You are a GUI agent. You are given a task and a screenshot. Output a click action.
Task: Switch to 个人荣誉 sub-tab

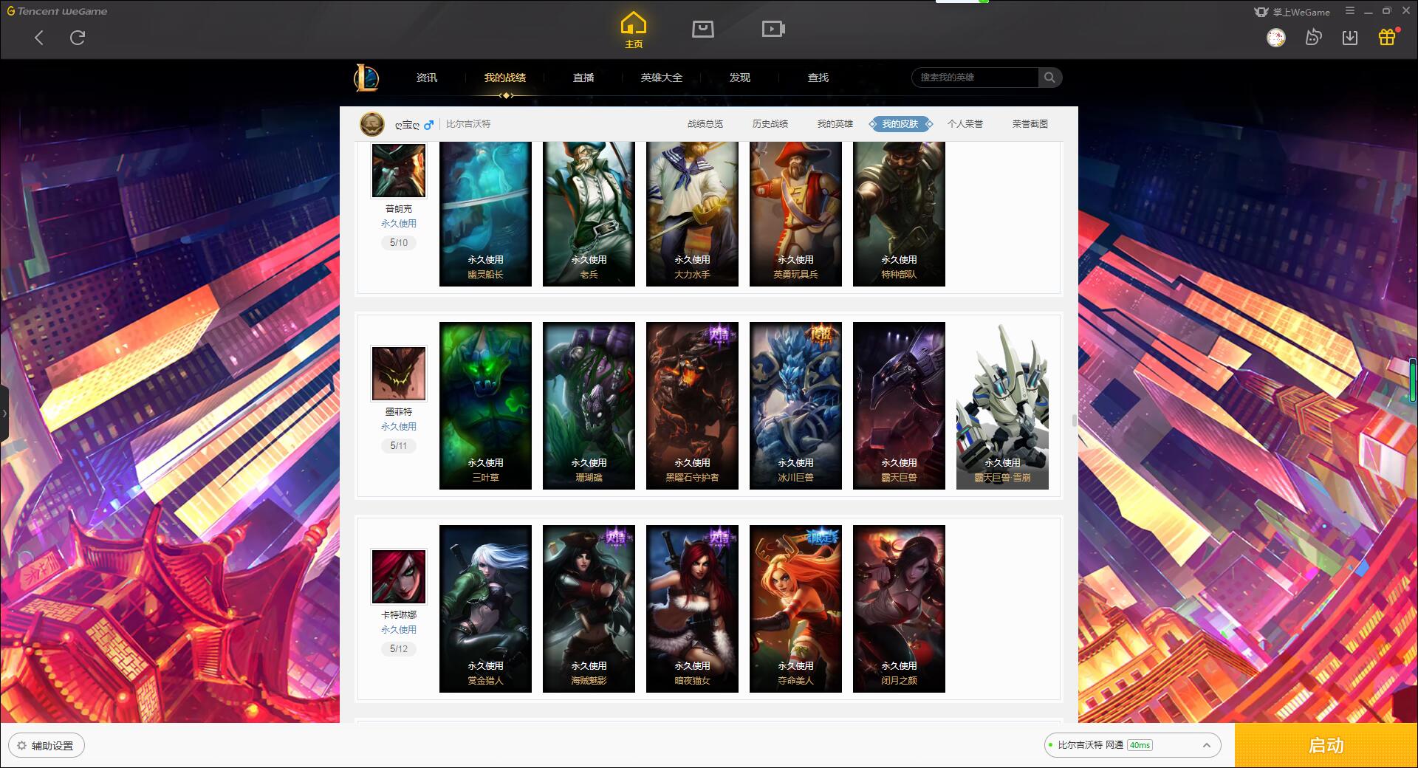[x=965, y=124]
